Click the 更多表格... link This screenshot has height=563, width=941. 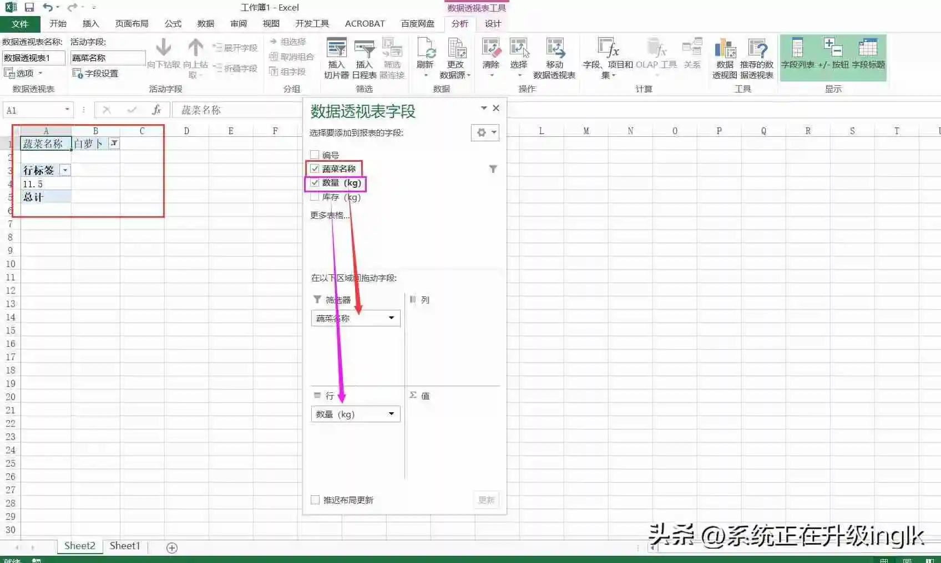tap(330, 215)
